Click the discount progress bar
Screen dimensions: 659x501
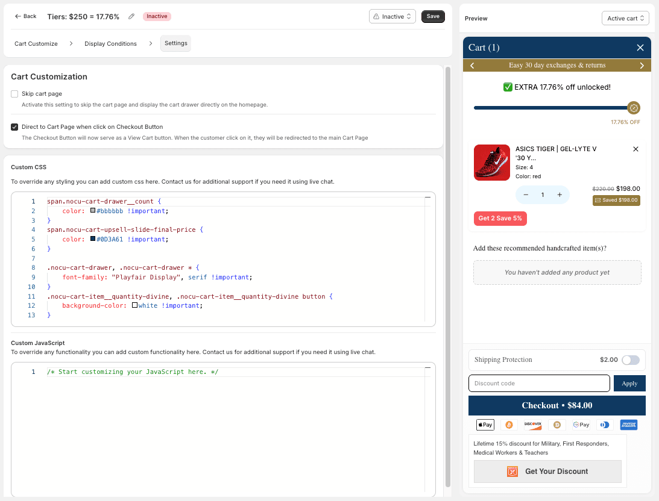point(550,108)
